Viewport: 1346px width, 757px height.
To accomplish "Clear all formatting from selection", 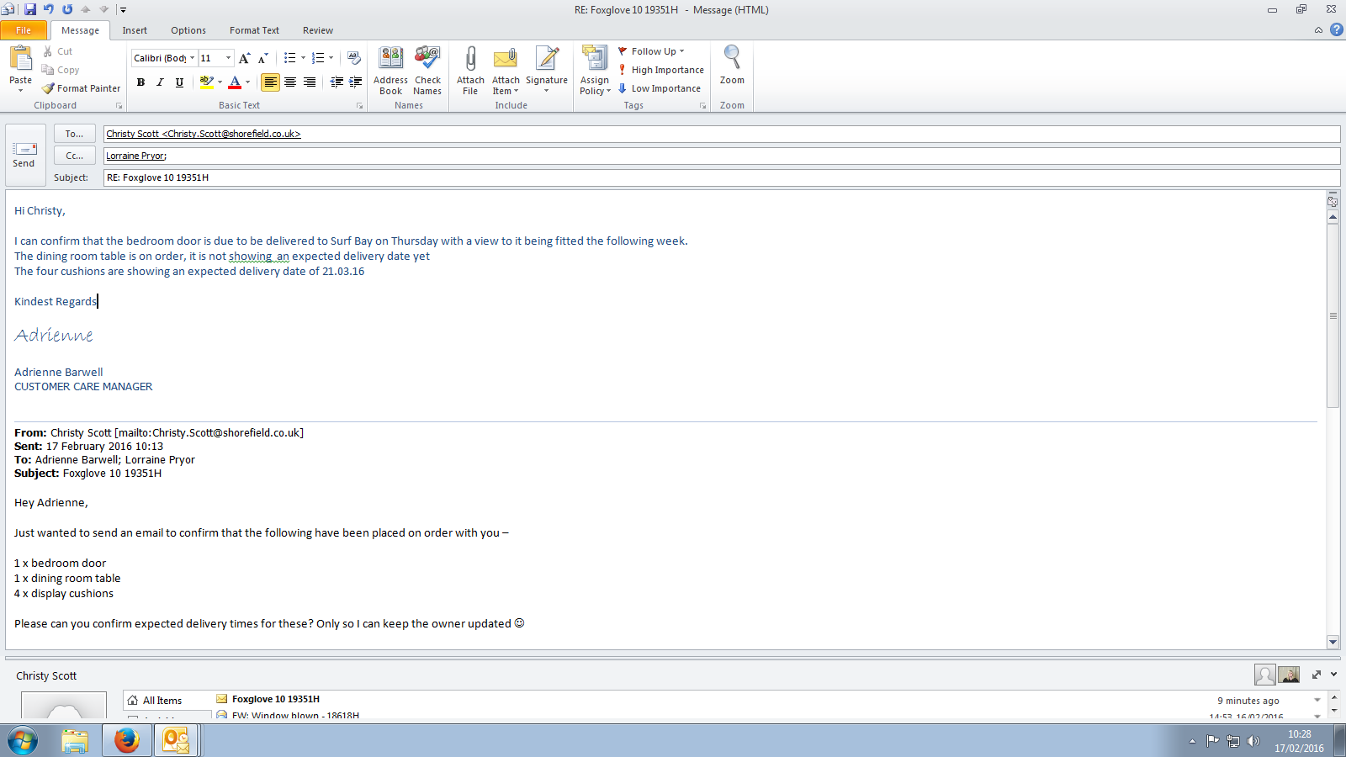I will [354, 58].
